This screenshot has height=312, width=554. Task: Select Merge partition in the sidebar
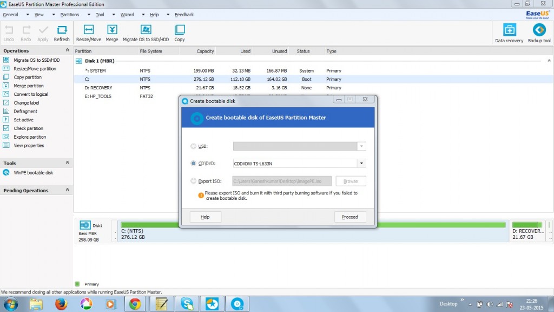pyautogui.click(x=28, y=86)
